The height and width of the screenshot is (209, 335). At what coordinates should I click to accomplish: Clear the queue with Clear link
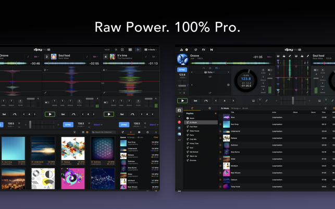(x=156, y=137)
